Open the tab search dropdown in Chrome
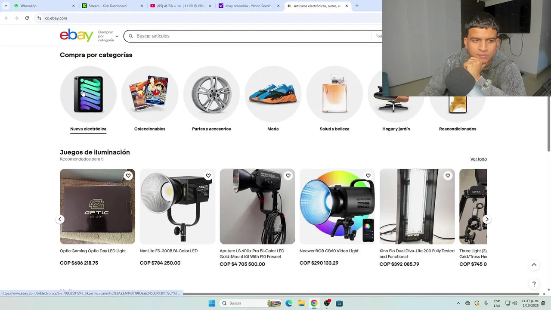 point(6,6)
